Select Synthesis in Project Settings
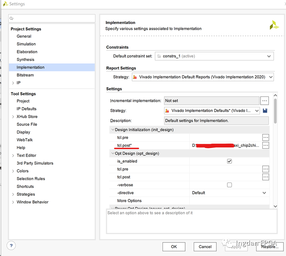 25,60
